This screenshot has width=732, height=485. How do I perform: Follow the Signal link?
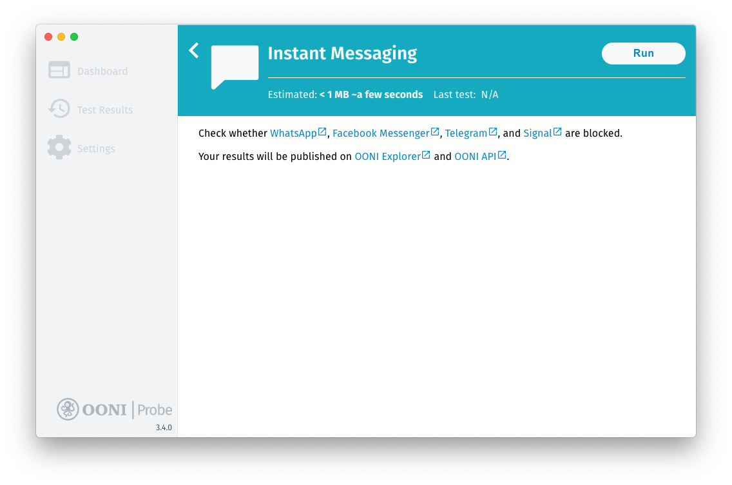click(537, 134)
